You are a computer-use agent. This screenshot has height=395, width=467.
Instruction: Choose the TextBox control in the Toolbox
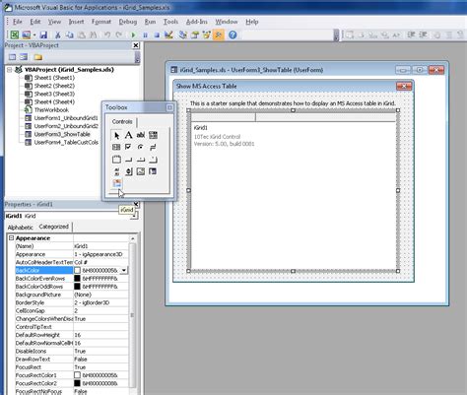click(141, 135)
